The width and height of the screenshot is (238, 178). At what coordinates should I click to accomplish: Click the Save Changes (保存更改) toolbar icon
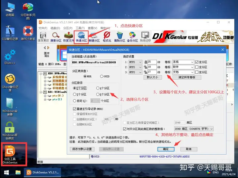43,37
